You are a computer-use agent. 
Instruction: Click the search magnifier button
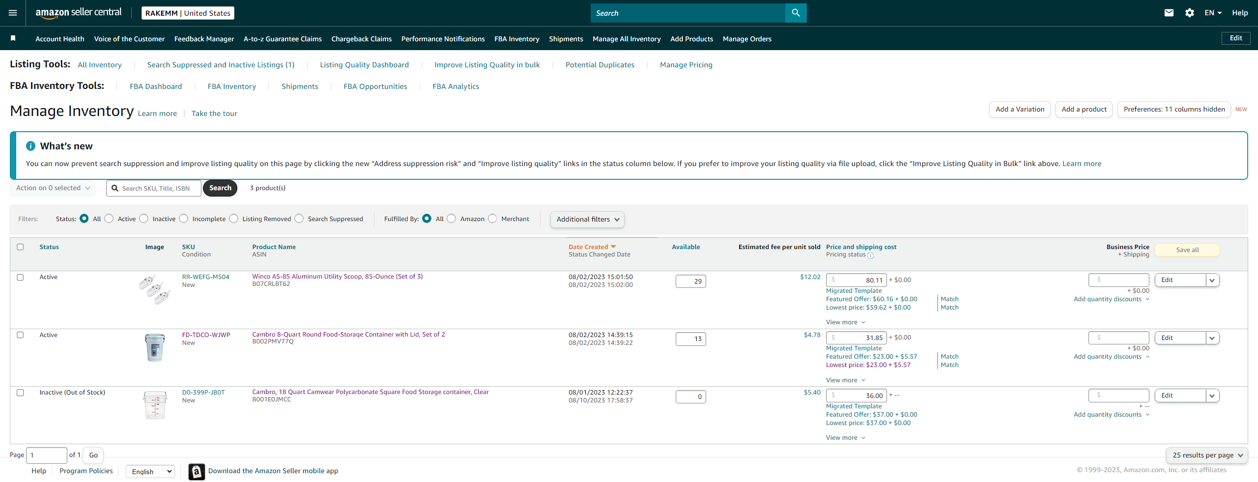(796, 13)
